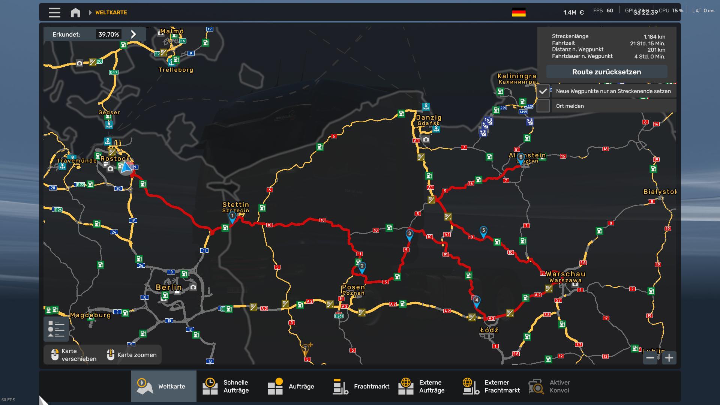The height and width of the screenshot is (405, 720).
Task: Open the Schnelle Aufträge tab
Action: (x=229, y=386)
